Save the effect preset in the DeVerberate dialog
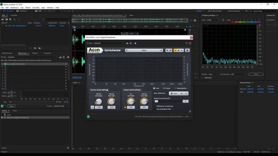Viewport: 278px width, 156px height. [x=127, y=43]
